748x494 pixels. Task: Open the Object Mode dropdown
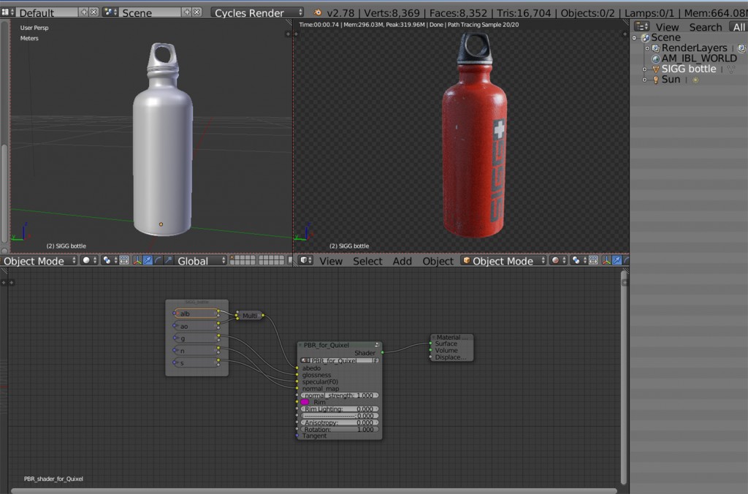coord(35,262)
